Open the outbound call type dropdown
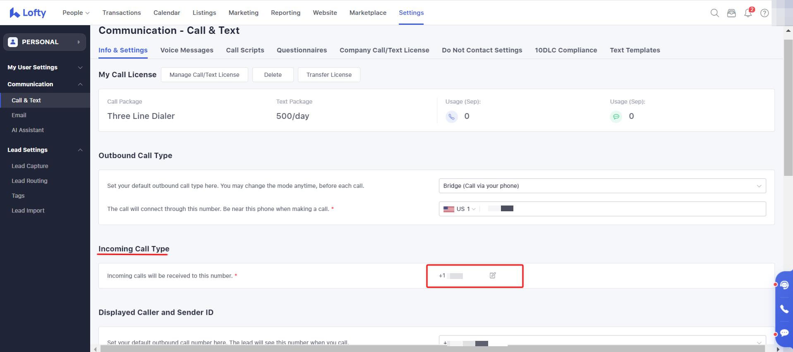 point(602,186)
